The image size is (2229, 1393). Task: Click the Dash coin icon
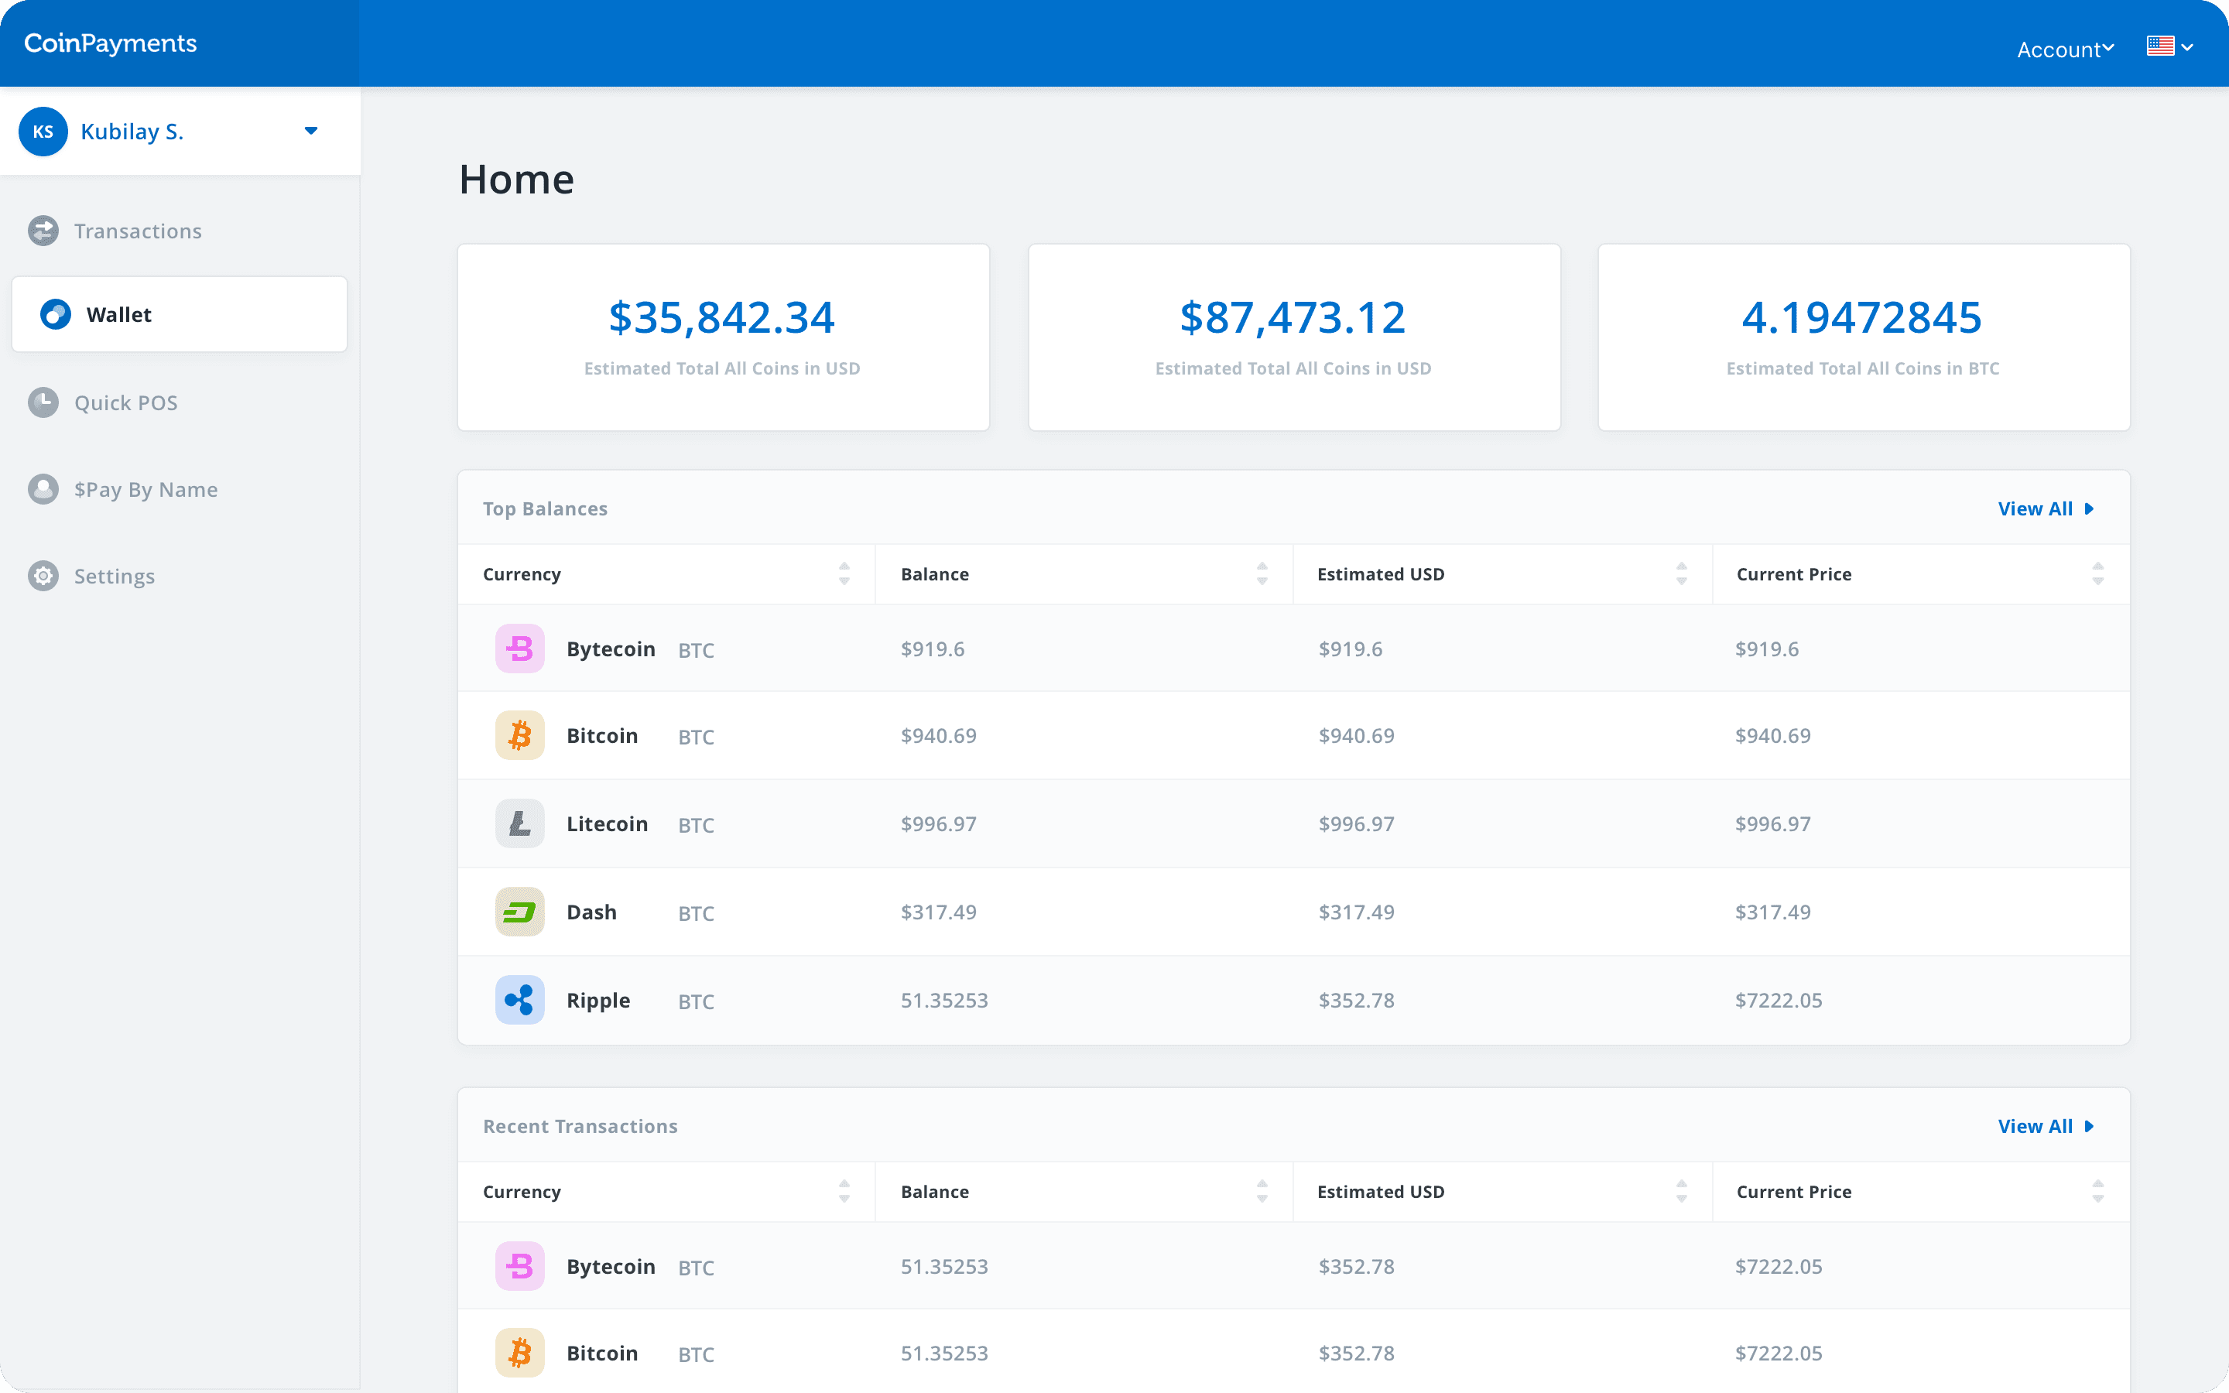coord(519,912)
